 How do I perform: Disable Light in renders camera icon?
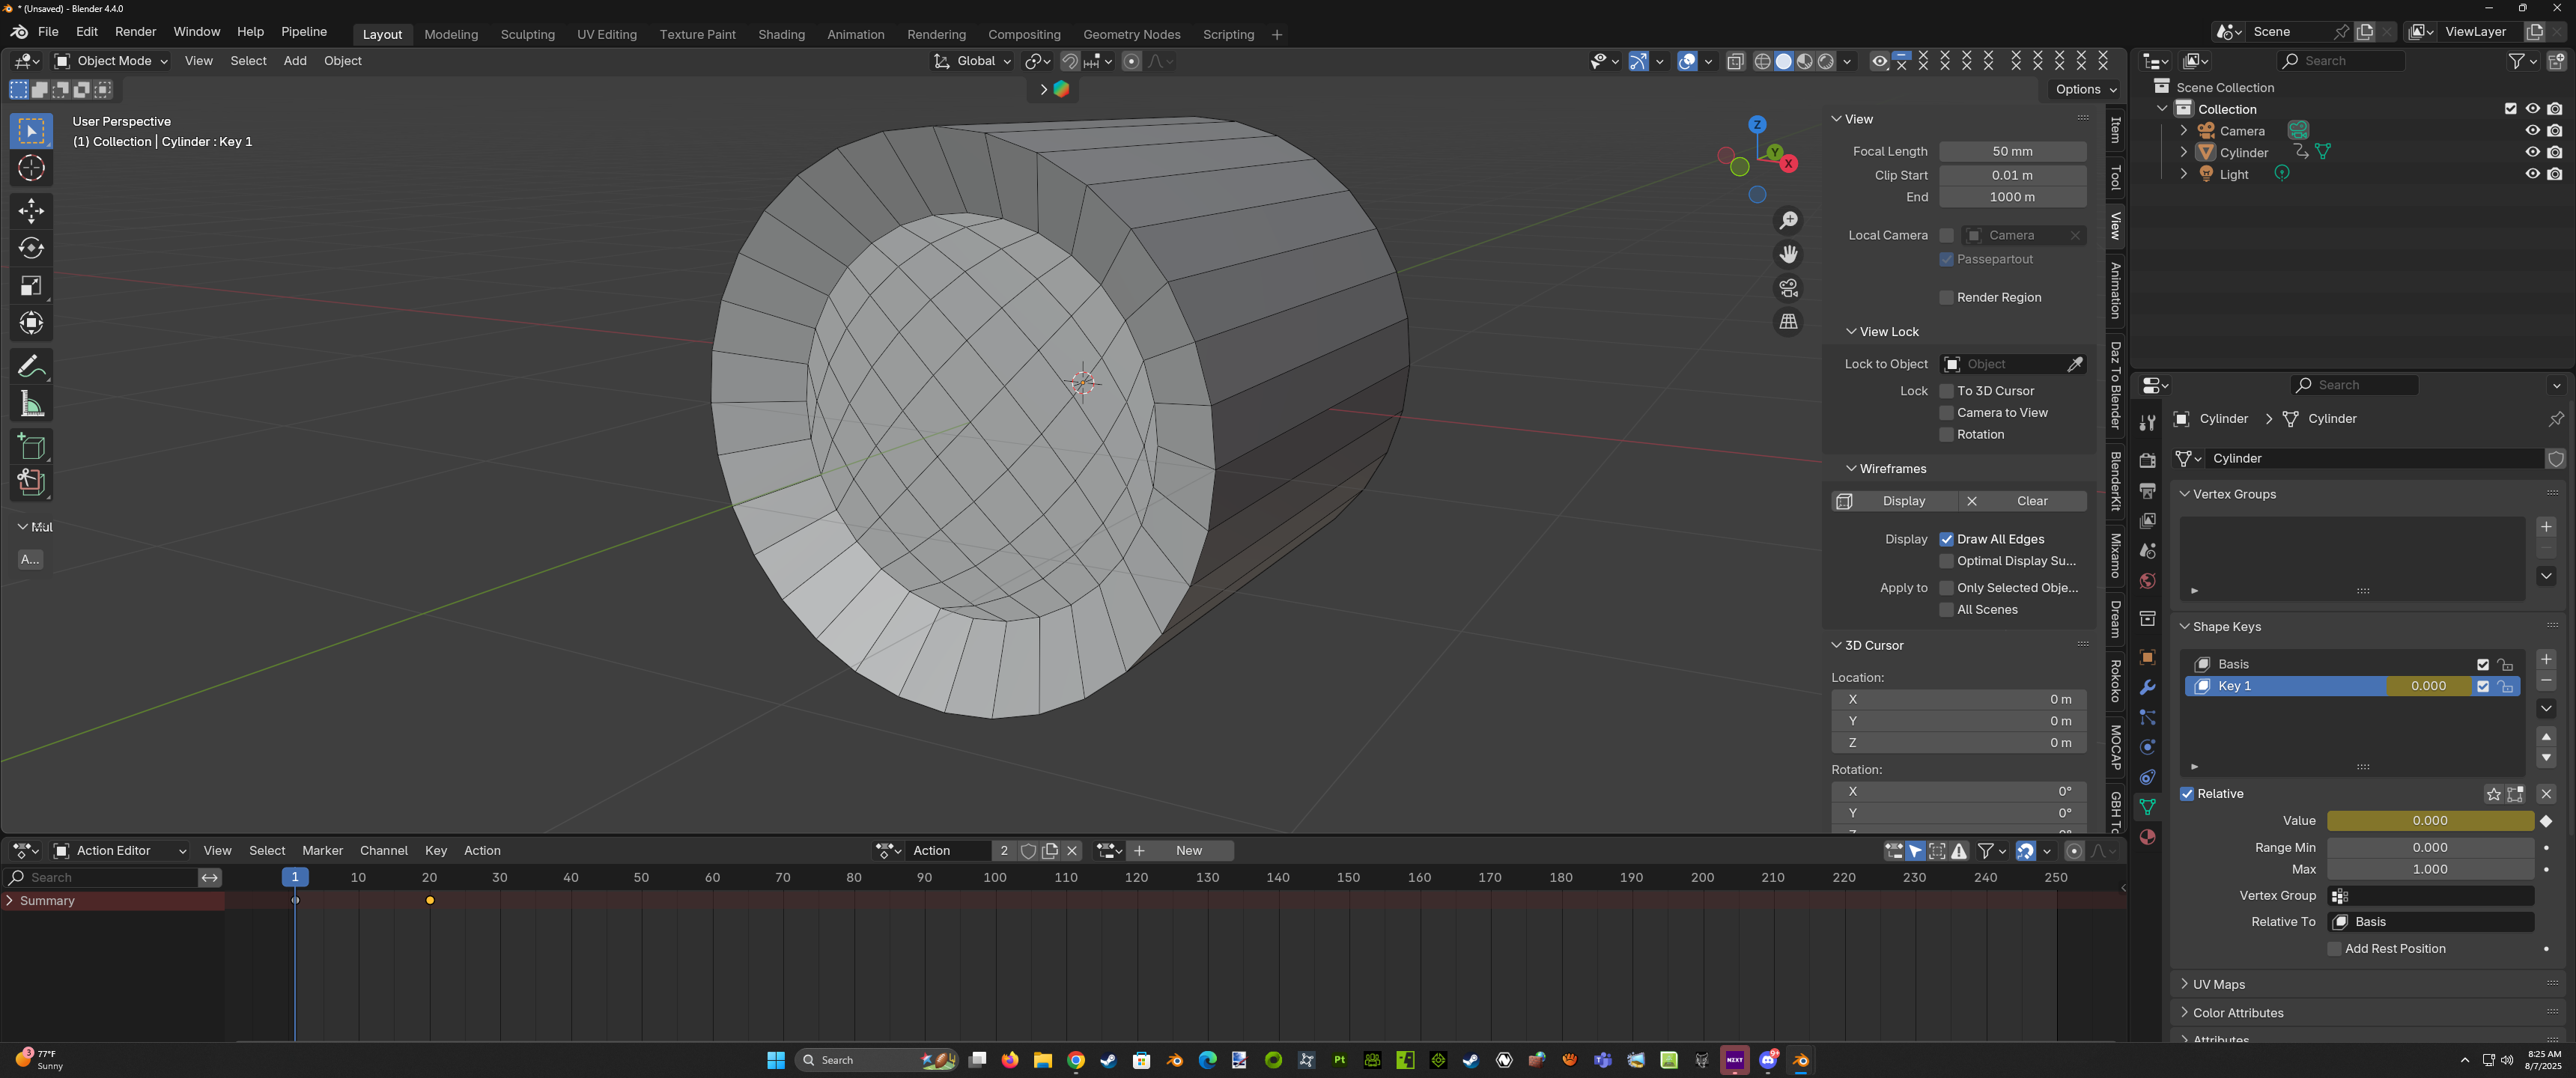coord(2555,174)
